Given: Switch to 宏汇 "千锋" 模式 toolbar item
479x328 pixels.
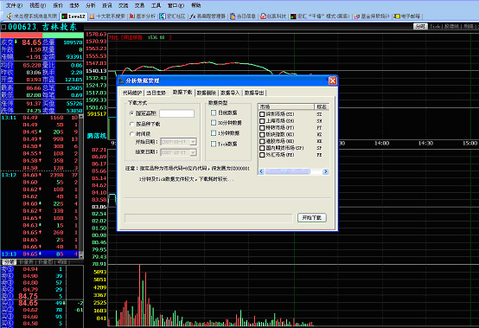Looking at the screenshot, I should click(320, 16).
